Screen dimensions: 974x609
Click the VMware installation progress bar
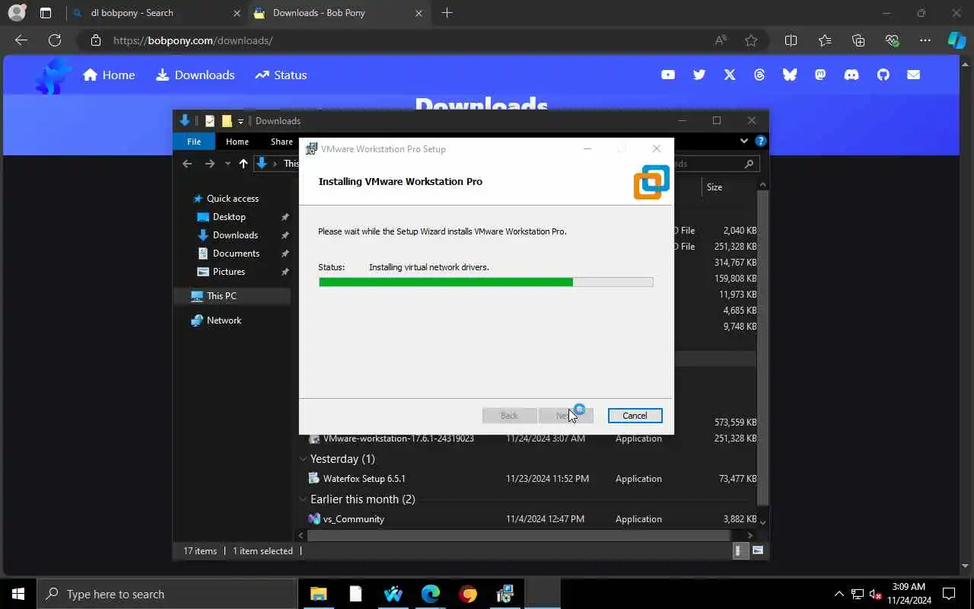pyautogui.click(x=485, y=282)
